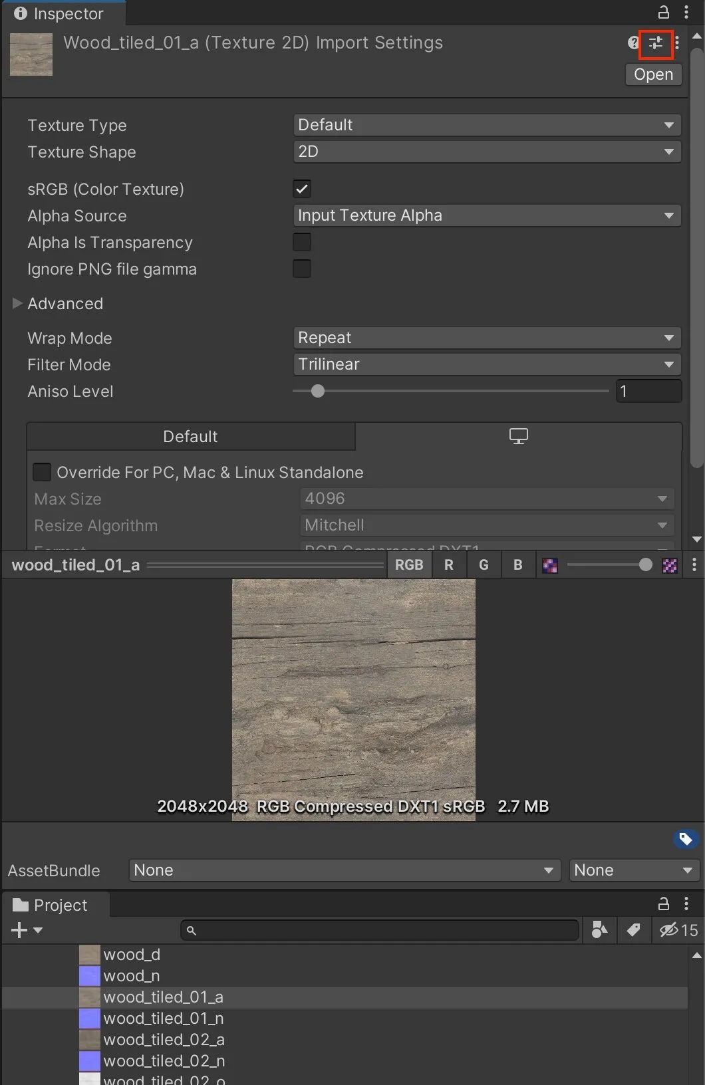This screenshot has height=1085, width=705.
Task: Enable Alpha Is Transparency checkbox
Action: pos(302,243)
